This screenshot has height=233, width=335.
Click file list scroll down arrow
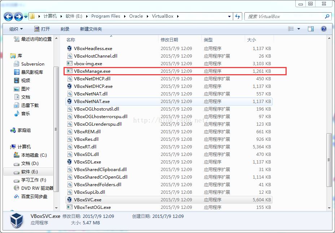pos(329,208)
